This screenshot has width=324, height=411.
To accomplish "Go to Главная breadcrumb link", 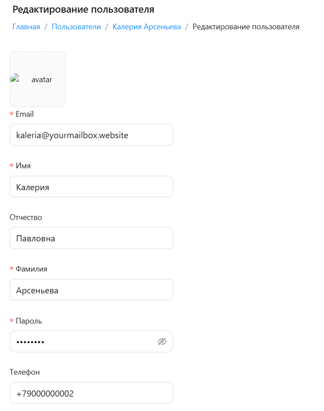I will (x=26, y=27).
